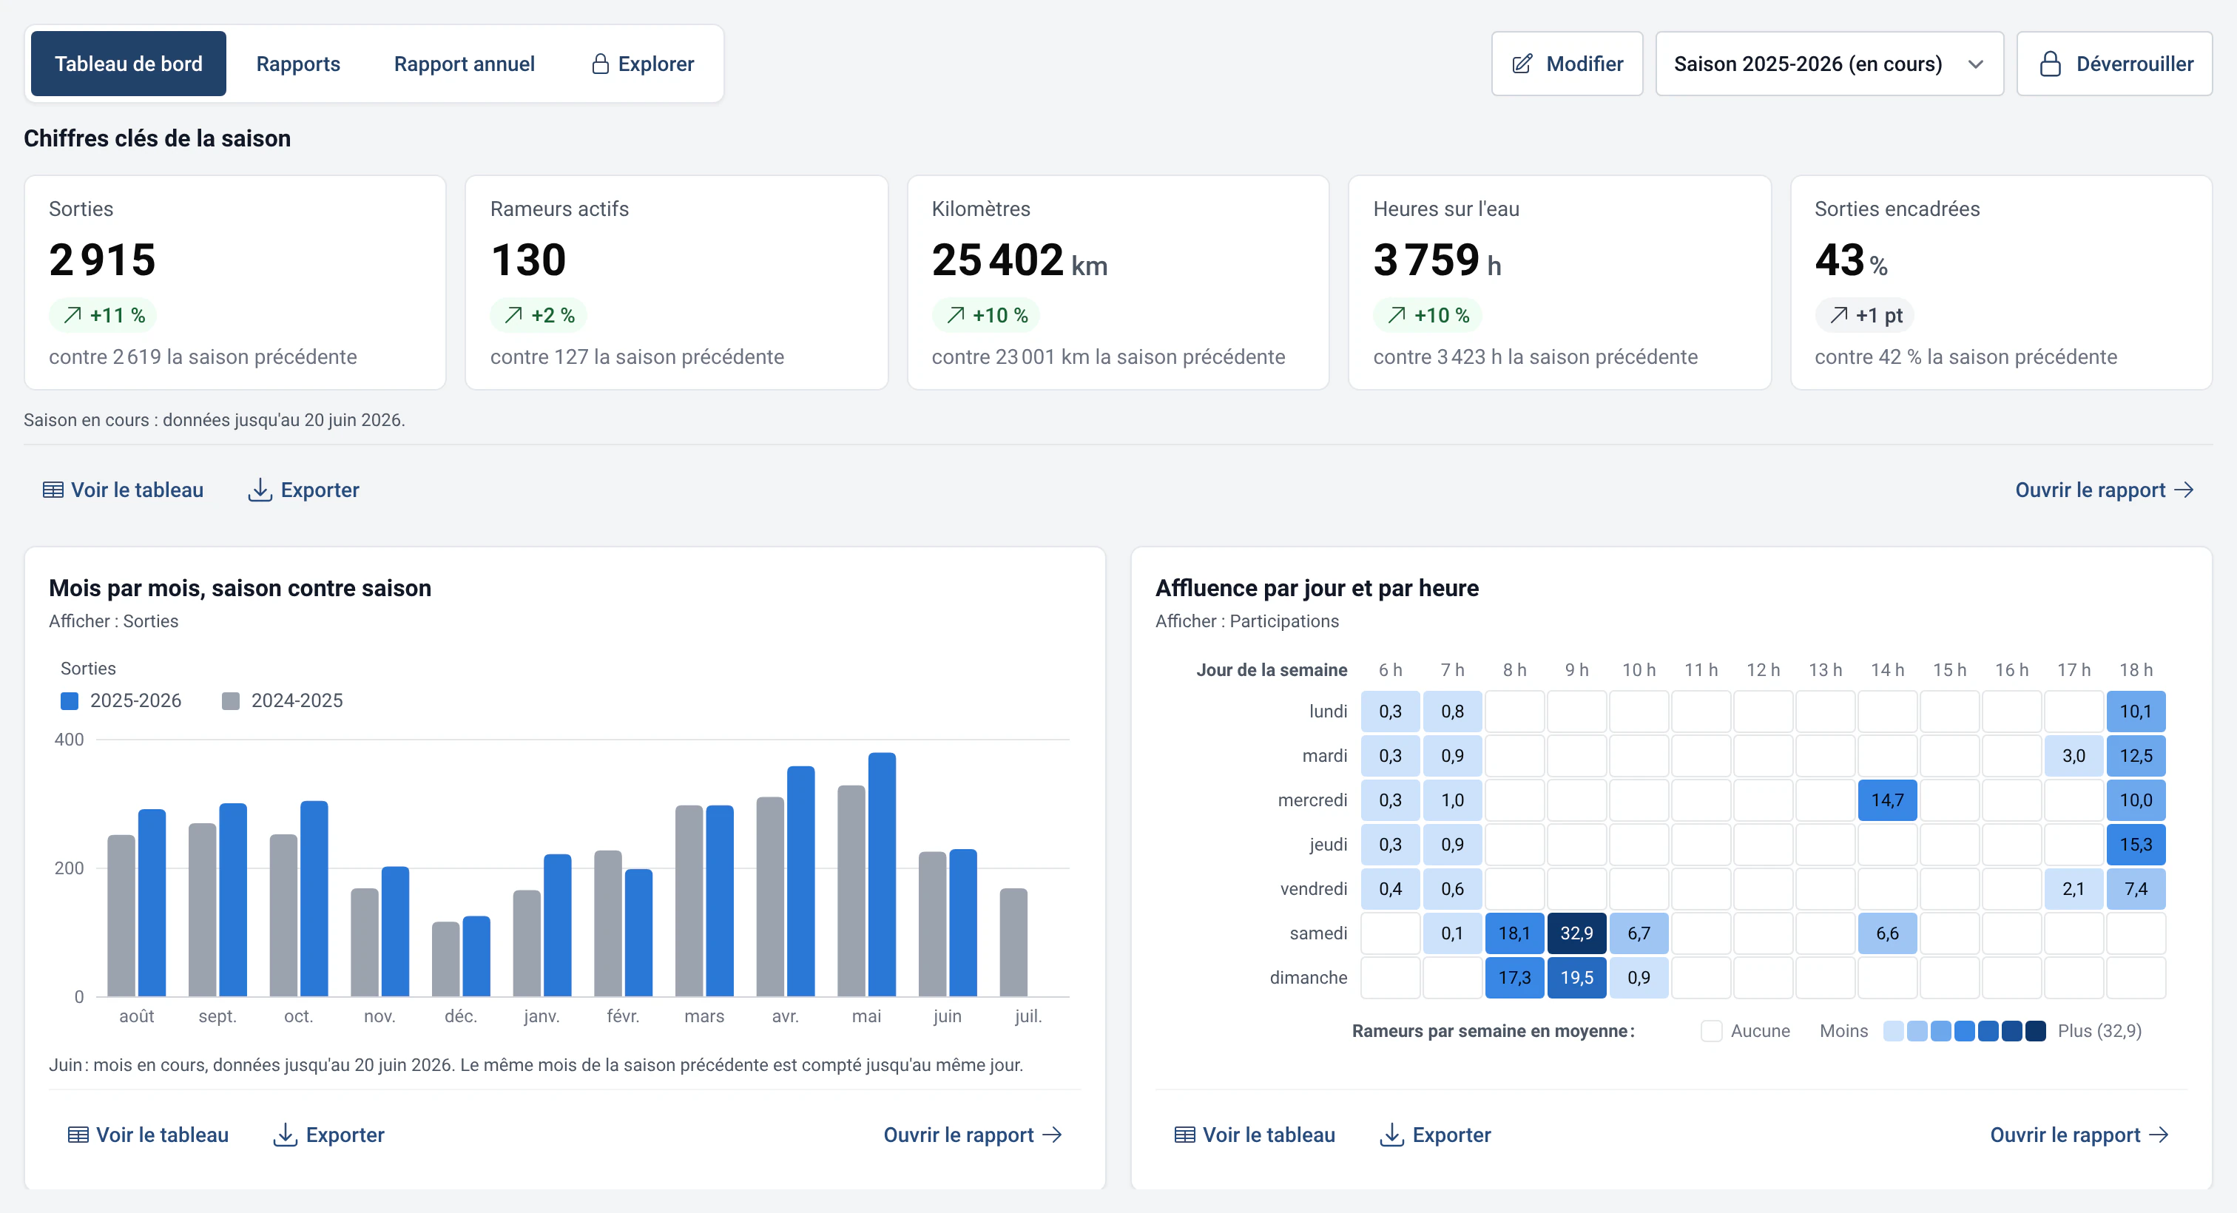This screenshot has height=1213, width=2237.
Task: Click the Modifier pencil icon
Action: [1522, 64]
